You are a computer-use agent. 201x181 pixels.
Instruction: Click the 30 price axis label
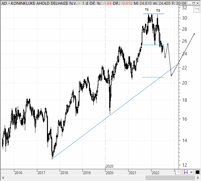(x=185, y=18)
